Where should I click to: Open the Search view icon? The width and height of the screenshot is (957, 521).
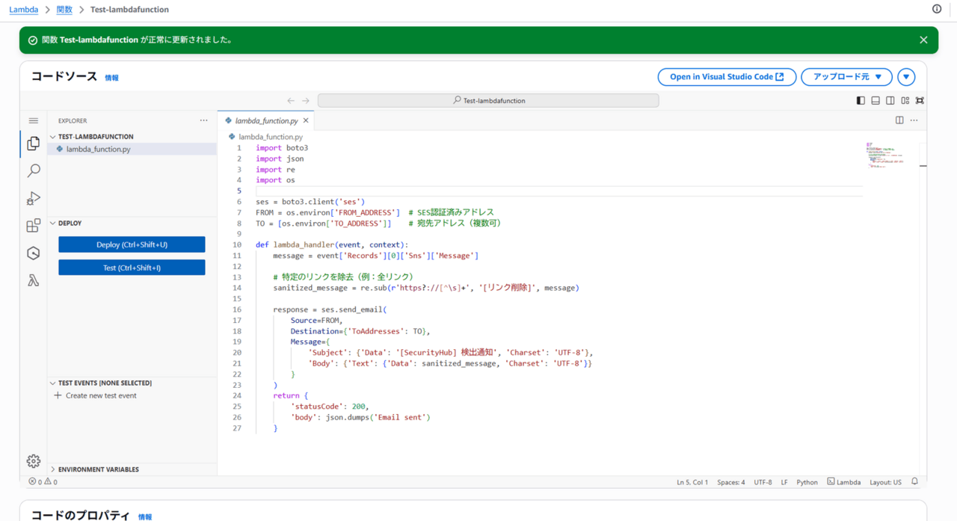pyautogui.click(x=33, y=170)
